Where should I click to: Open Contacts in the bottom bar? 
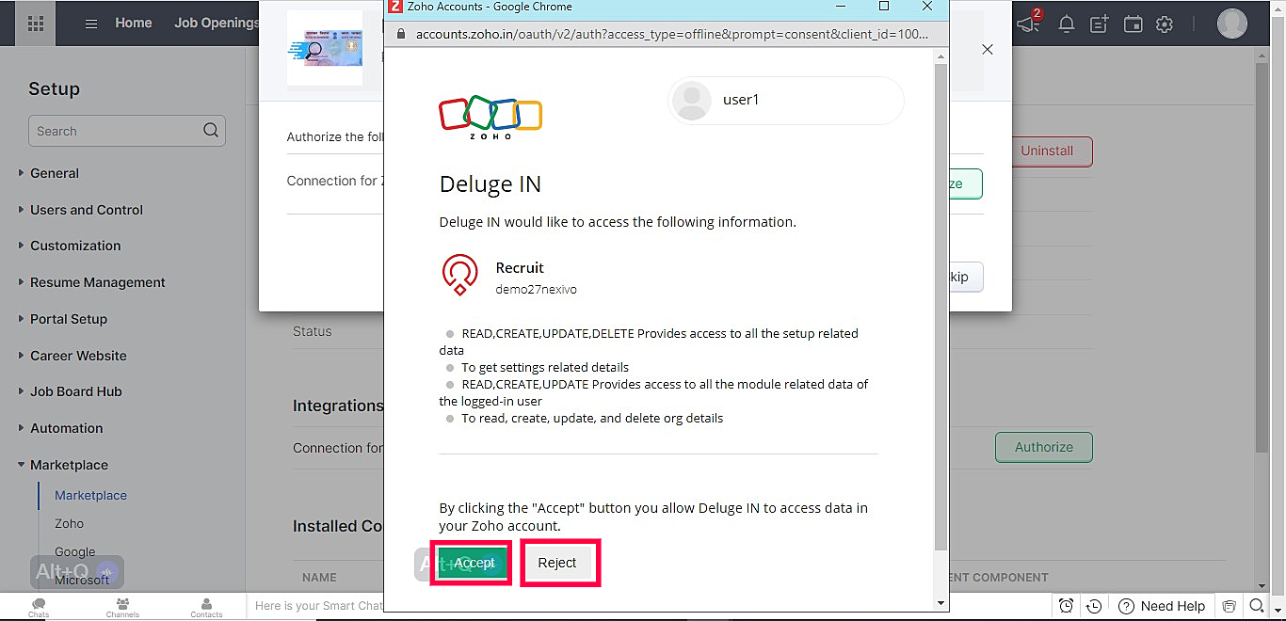click(206, 608)
